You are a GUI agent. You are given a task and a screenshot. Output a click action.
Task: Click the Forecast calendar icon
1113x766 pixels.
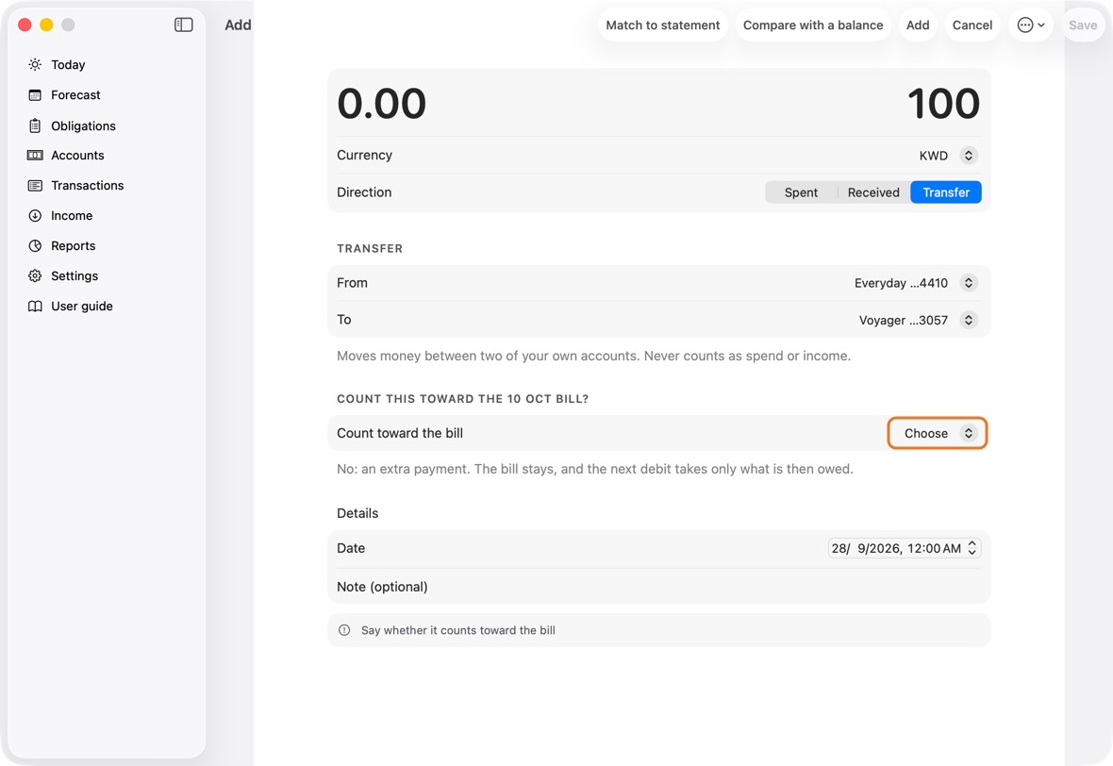(x=35, y=95)
